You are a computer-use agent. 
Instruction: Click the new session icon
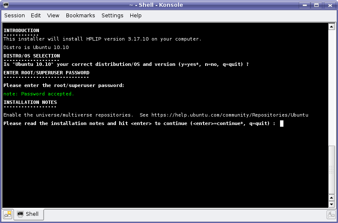click(x=8, y=215)
